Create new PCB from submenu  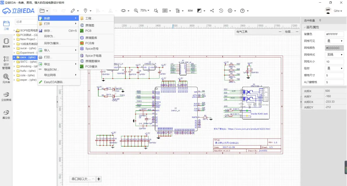pyautogui.click(x=96, y=31)
